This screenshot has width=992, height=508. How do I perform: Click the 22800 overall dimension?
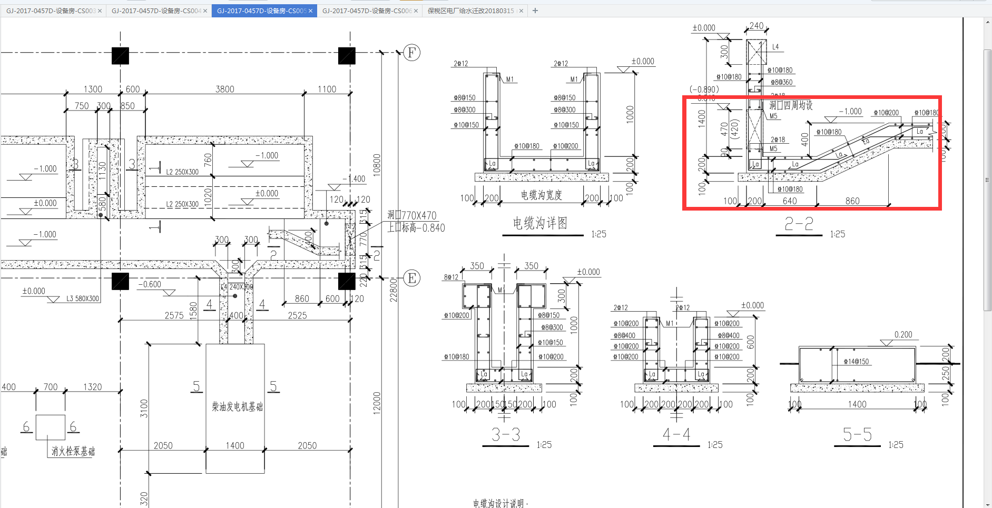click(394, 290)
